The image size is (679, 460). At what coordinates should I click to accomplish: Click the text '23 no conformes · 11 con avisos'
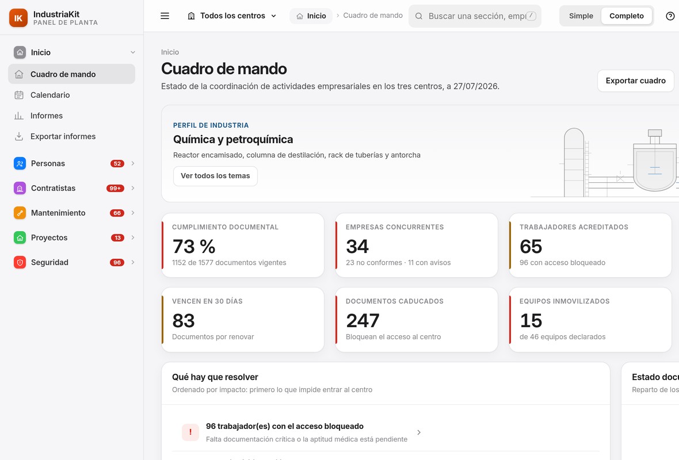(x=398, y=263)
